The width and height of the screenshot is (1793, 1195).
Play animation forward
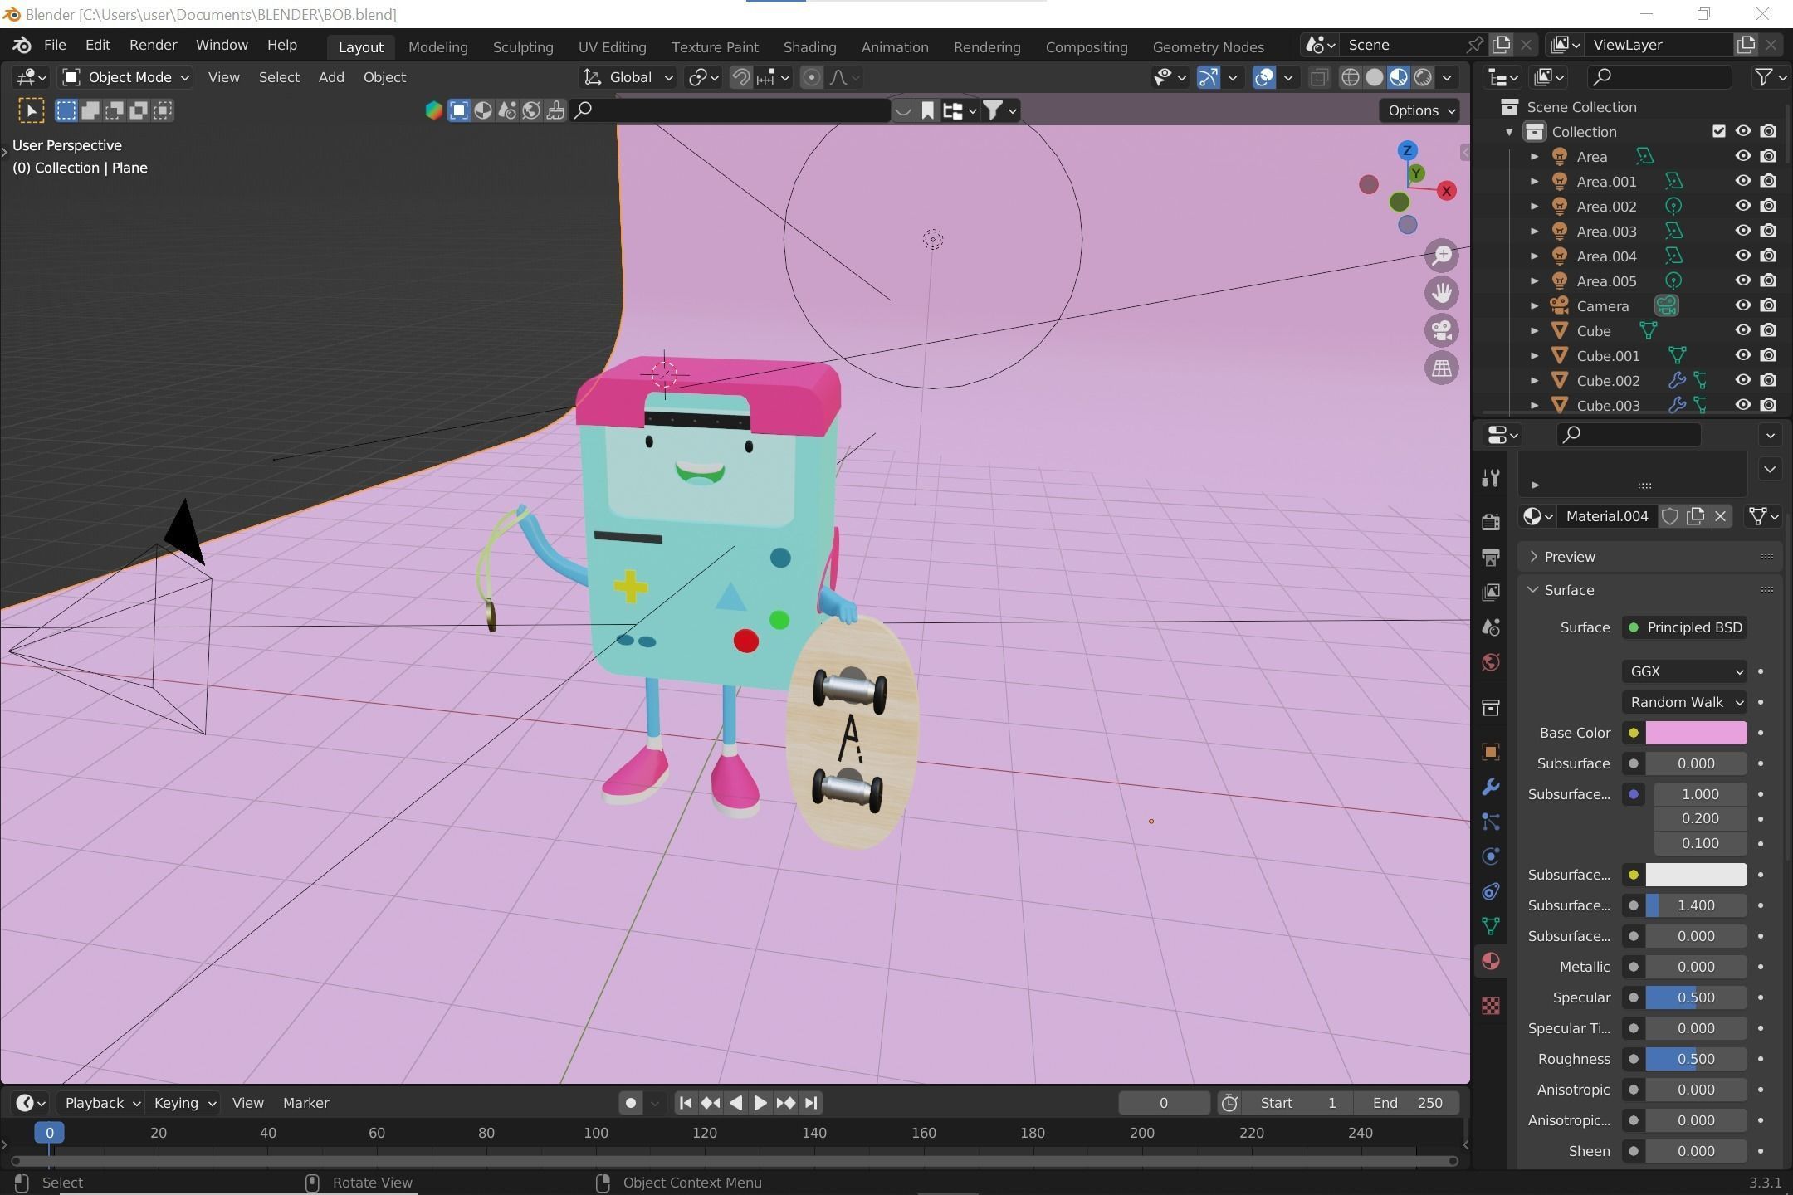click(x=760, y=1103)
